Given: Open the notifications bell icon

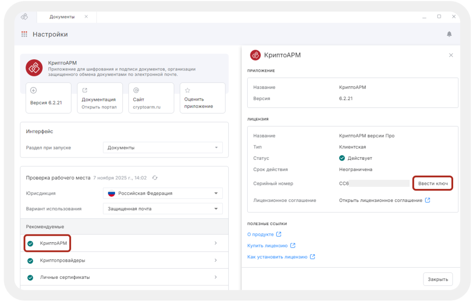Looking at the screenshot, I should 449,34.
